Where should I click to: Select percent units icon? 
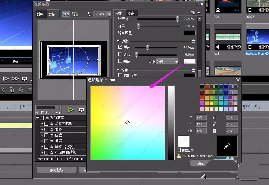click(193, 12)
